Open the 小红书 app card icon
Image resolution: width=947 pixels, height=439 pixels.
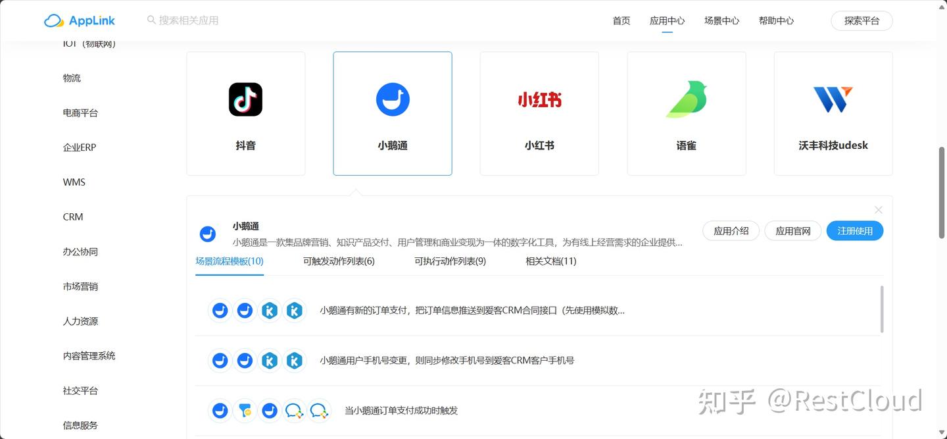tap(539, 99)
